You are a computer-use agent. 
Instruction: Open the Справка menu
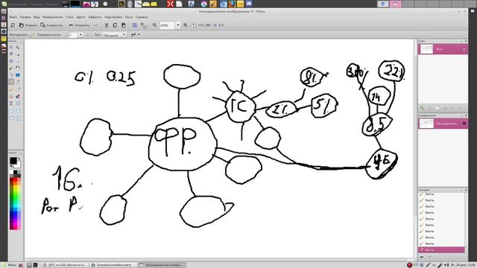[x=142, y=17]
